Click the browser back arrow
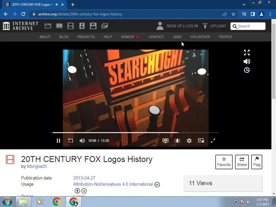The image size is (276, 207). [6, 14]
